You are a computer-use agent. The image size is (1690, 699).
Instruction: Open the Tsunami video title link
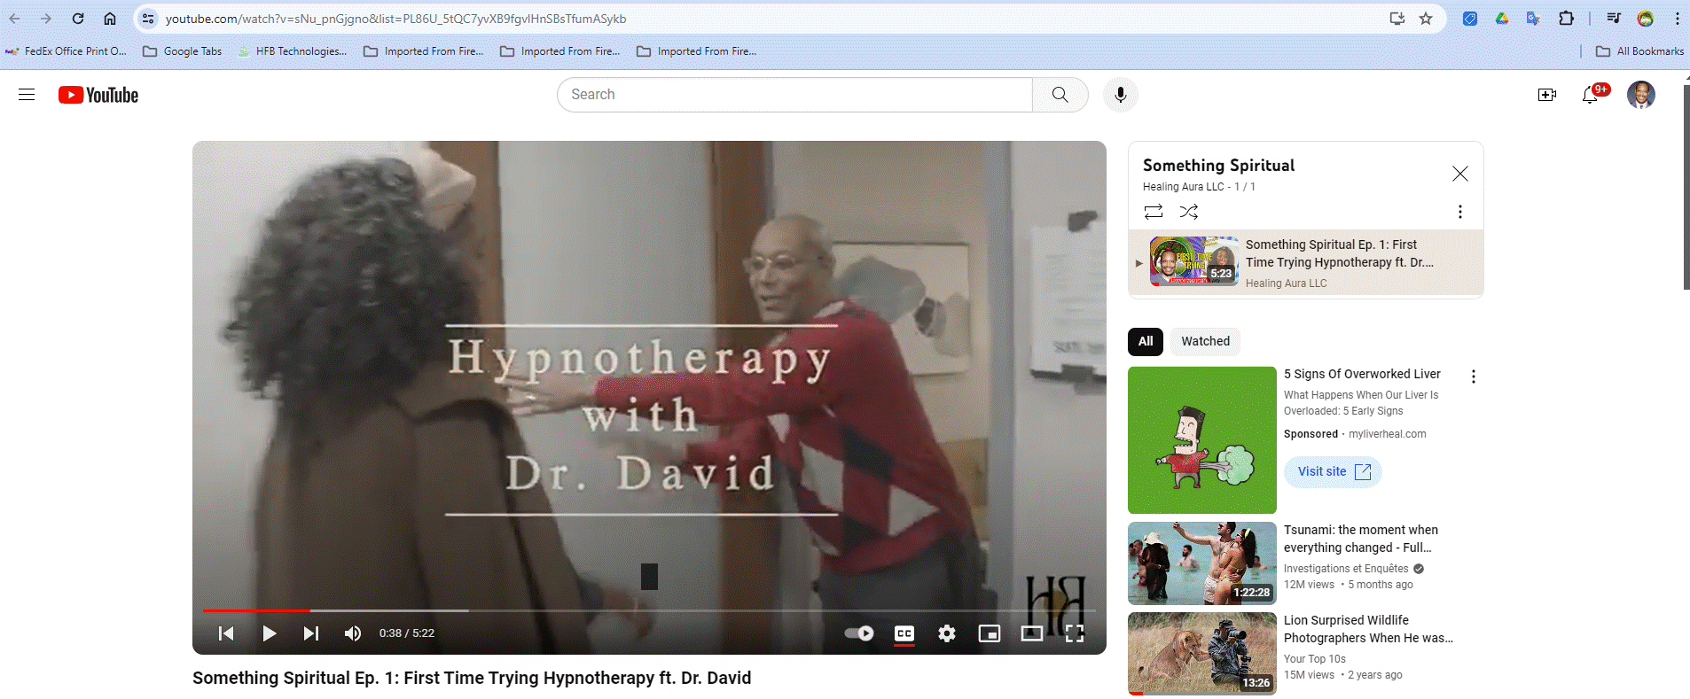pyautogui.click(x=1360, y=539)
